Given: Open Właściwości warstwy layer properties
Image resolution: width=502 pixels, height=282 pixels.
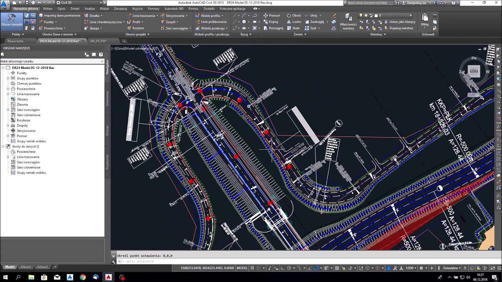Looking at the screenshot, I should coord(348,22).
